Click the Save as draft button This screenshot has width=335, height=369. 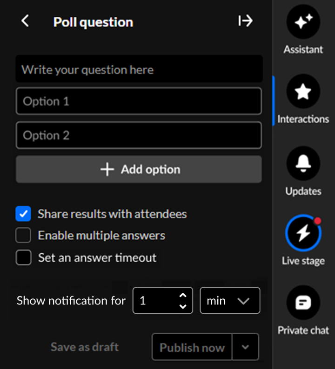click(x=85, y=347)
